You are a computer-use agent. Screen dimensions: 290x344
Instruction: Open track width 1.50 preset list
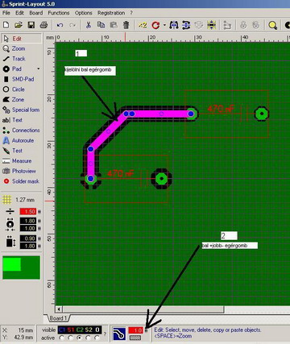(39, 212)
